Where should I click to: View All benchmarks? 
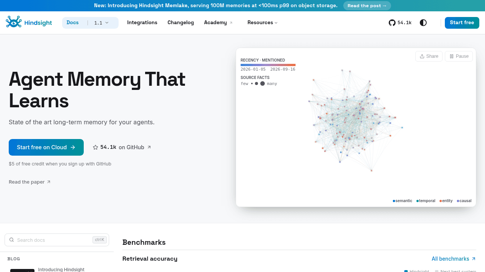[454, 259]
